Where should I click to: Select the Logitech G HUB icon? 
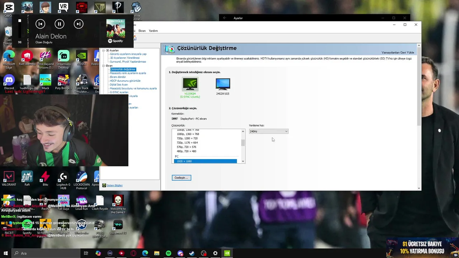63,180
